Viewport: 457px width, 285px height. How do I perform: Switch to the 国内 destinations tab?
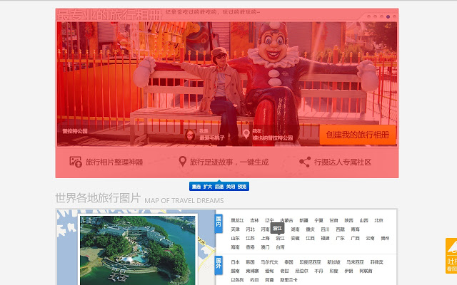click(x=219, y=224)
